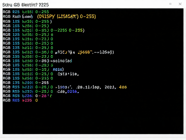This screenshot has width=186, height=140.
Task: Click the red '6295' value on the last line
Action: coord(27,100)
